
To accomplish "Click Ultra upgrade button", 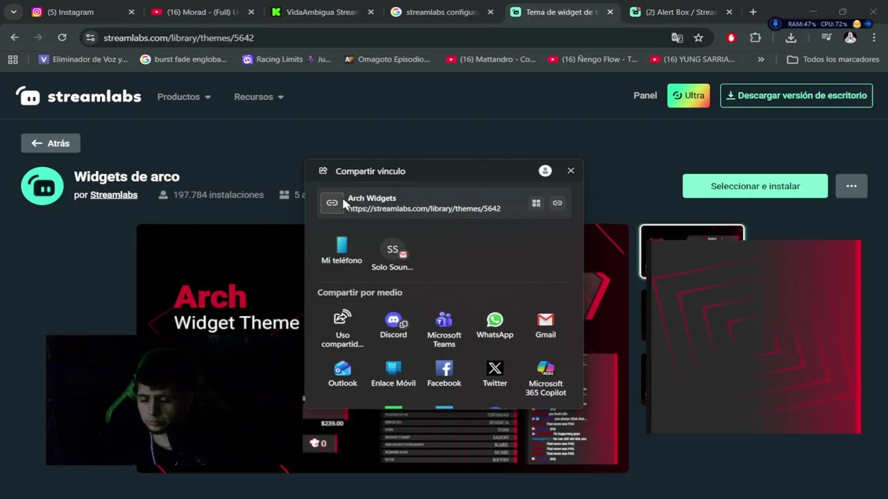I will [x=688, y=96].
